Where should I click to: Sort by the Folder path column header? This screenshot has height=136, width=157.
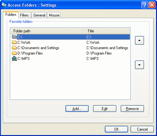click(47, 31)
